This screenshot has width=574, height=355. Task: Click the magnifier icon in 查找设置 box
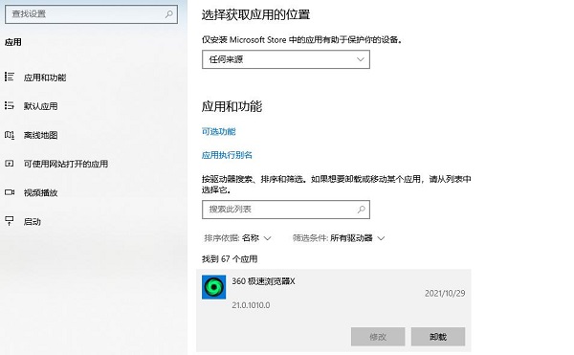click(x=168, y=14)
